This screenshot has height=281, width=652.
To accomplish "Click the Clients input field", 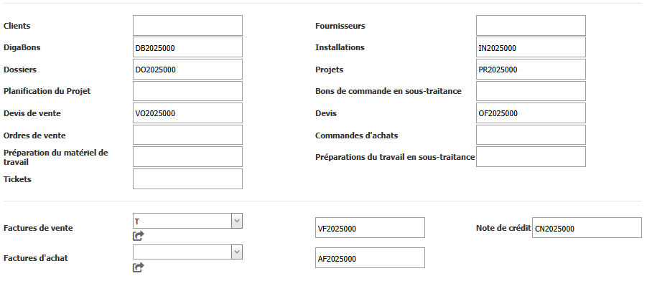I will (x=187, y=26).
